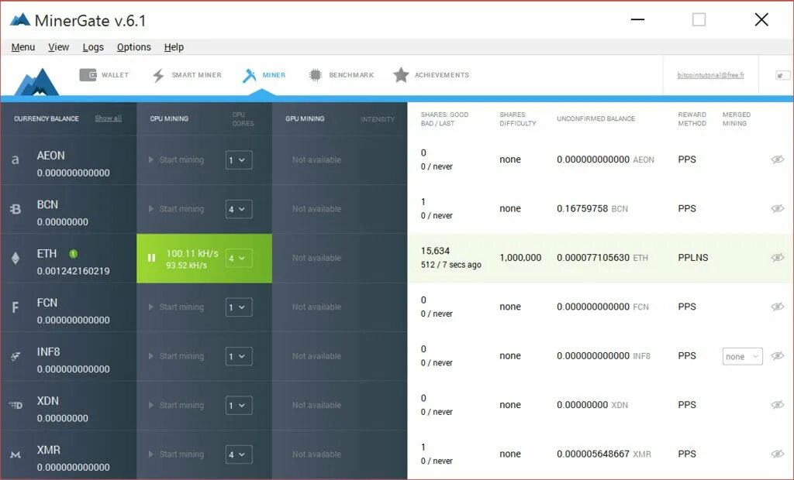Click the FCN currency icon

16,307
